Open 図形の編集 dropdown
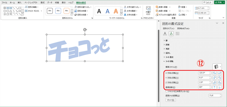Image resolution: width=227 pixels, height=107 pixels. [x=32, y=7]
